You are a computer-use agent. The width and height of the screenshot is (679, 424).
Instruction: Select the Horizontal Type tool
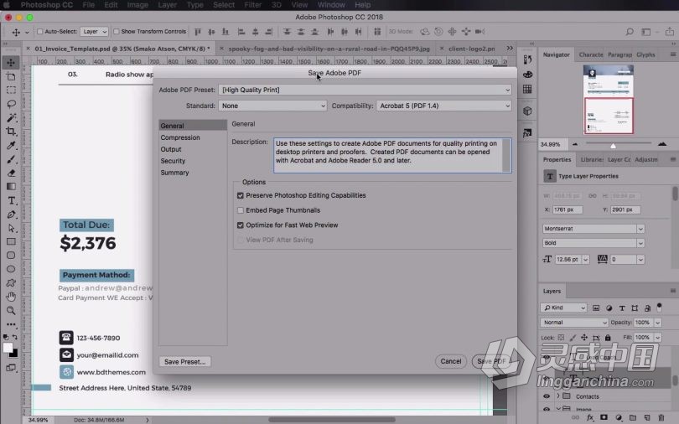[x=11, y=200]
